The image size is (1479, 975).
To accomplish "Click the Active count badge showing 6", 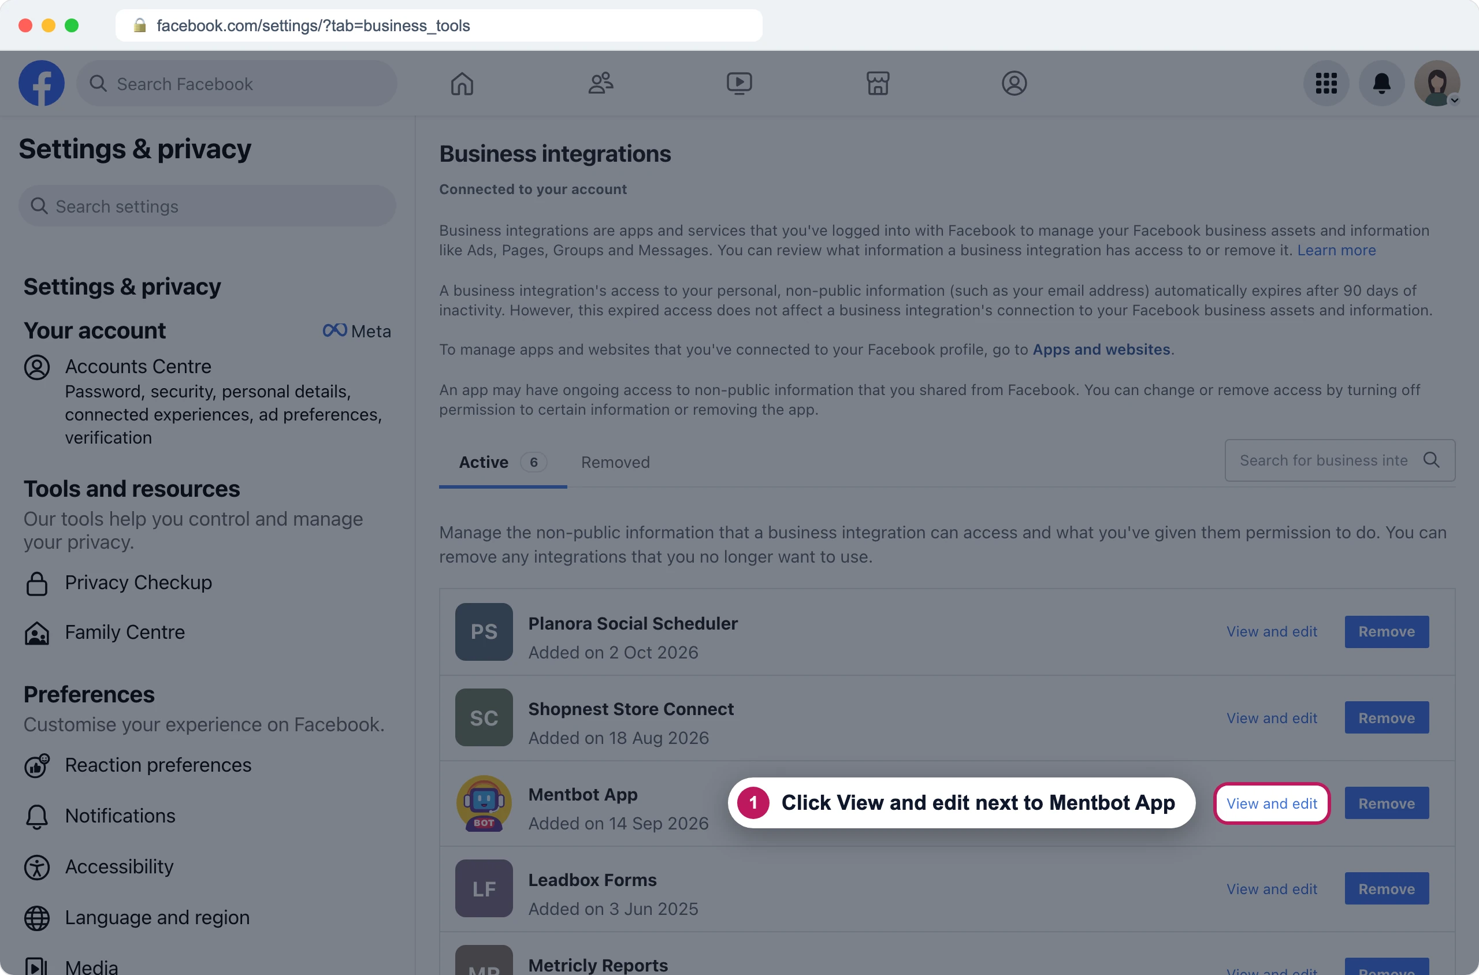I will click(x=533, y=463).
